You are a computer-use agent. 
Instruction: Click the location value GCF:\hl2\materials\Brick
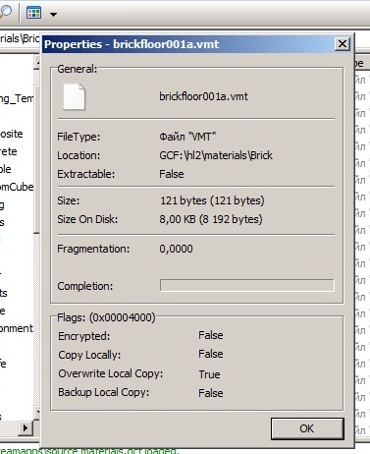[216, 155]
